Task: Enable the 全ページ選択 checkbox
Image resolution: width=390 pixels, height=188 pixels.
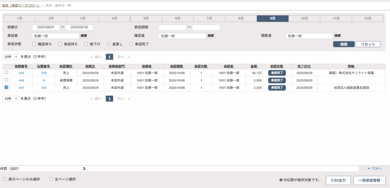Action: [x=51, y=179]
